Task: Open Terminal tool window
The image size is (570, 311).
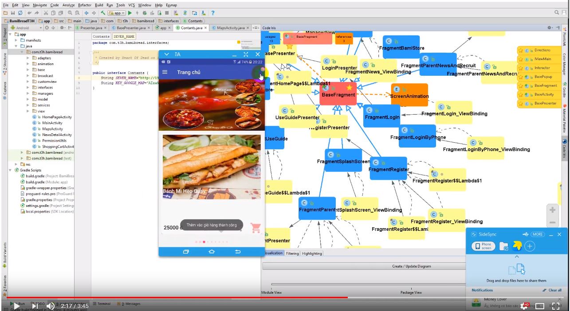Action: tap(102, 304)
